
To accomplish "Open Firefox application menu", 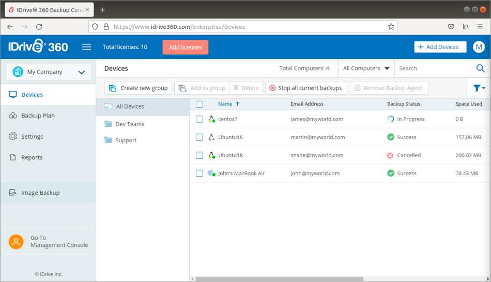I will [480, 26].
